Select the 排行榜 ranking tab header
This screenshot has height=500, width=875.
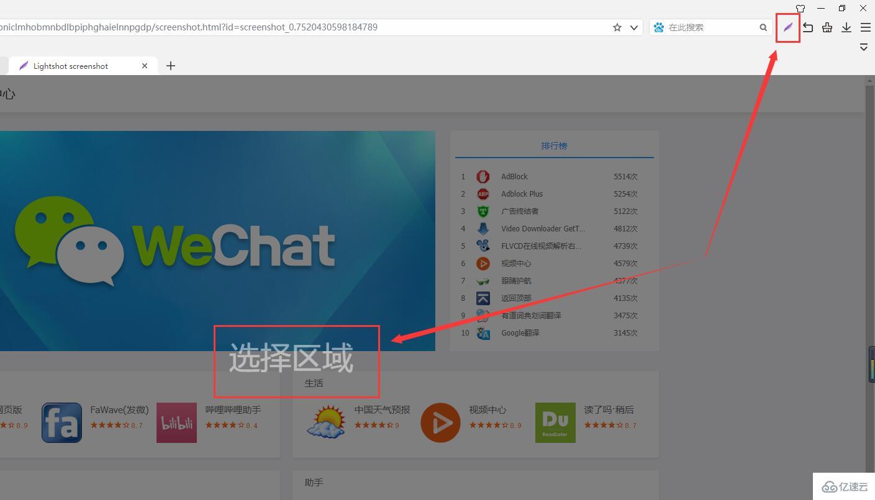[554, 146]
